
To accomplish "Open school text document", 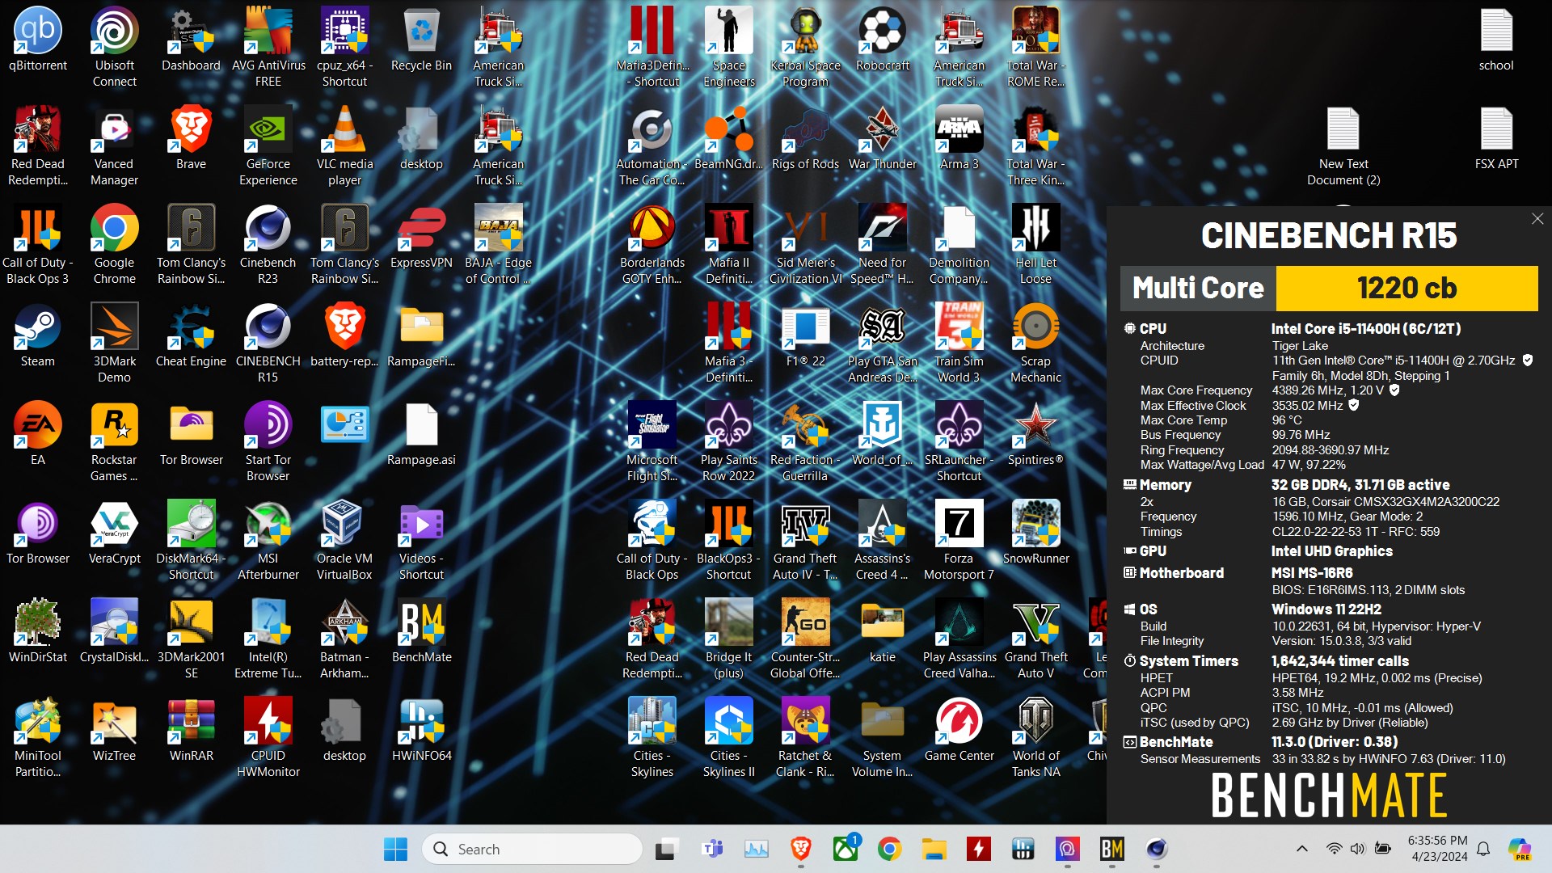I will pyautogui.click(x=1496, y=40).
